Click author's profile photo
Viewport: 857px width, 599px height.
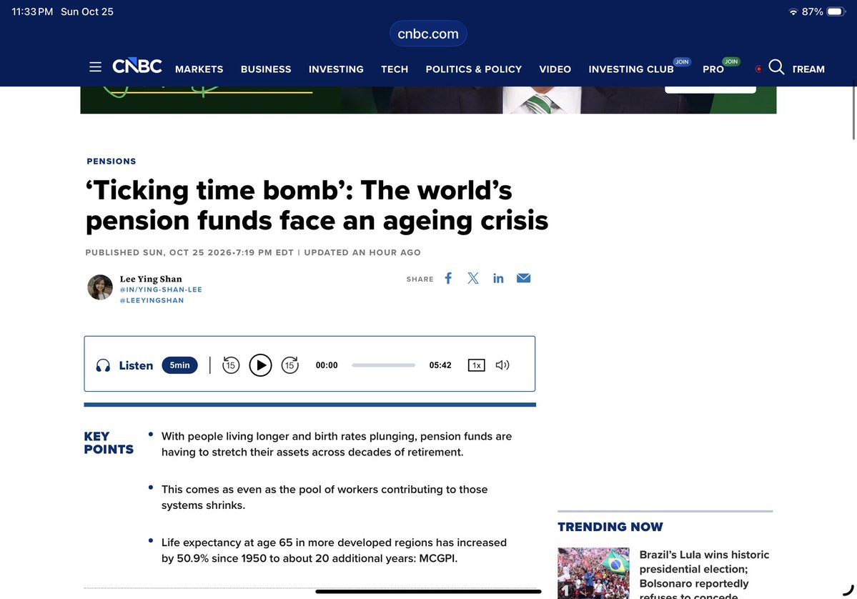100,287
